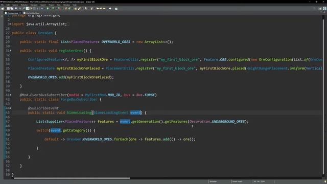Collapse biomeLoading method fold line 44
The width and height of the screenshot is (327, 184).
pyautogui.click(x=11, y=108)
